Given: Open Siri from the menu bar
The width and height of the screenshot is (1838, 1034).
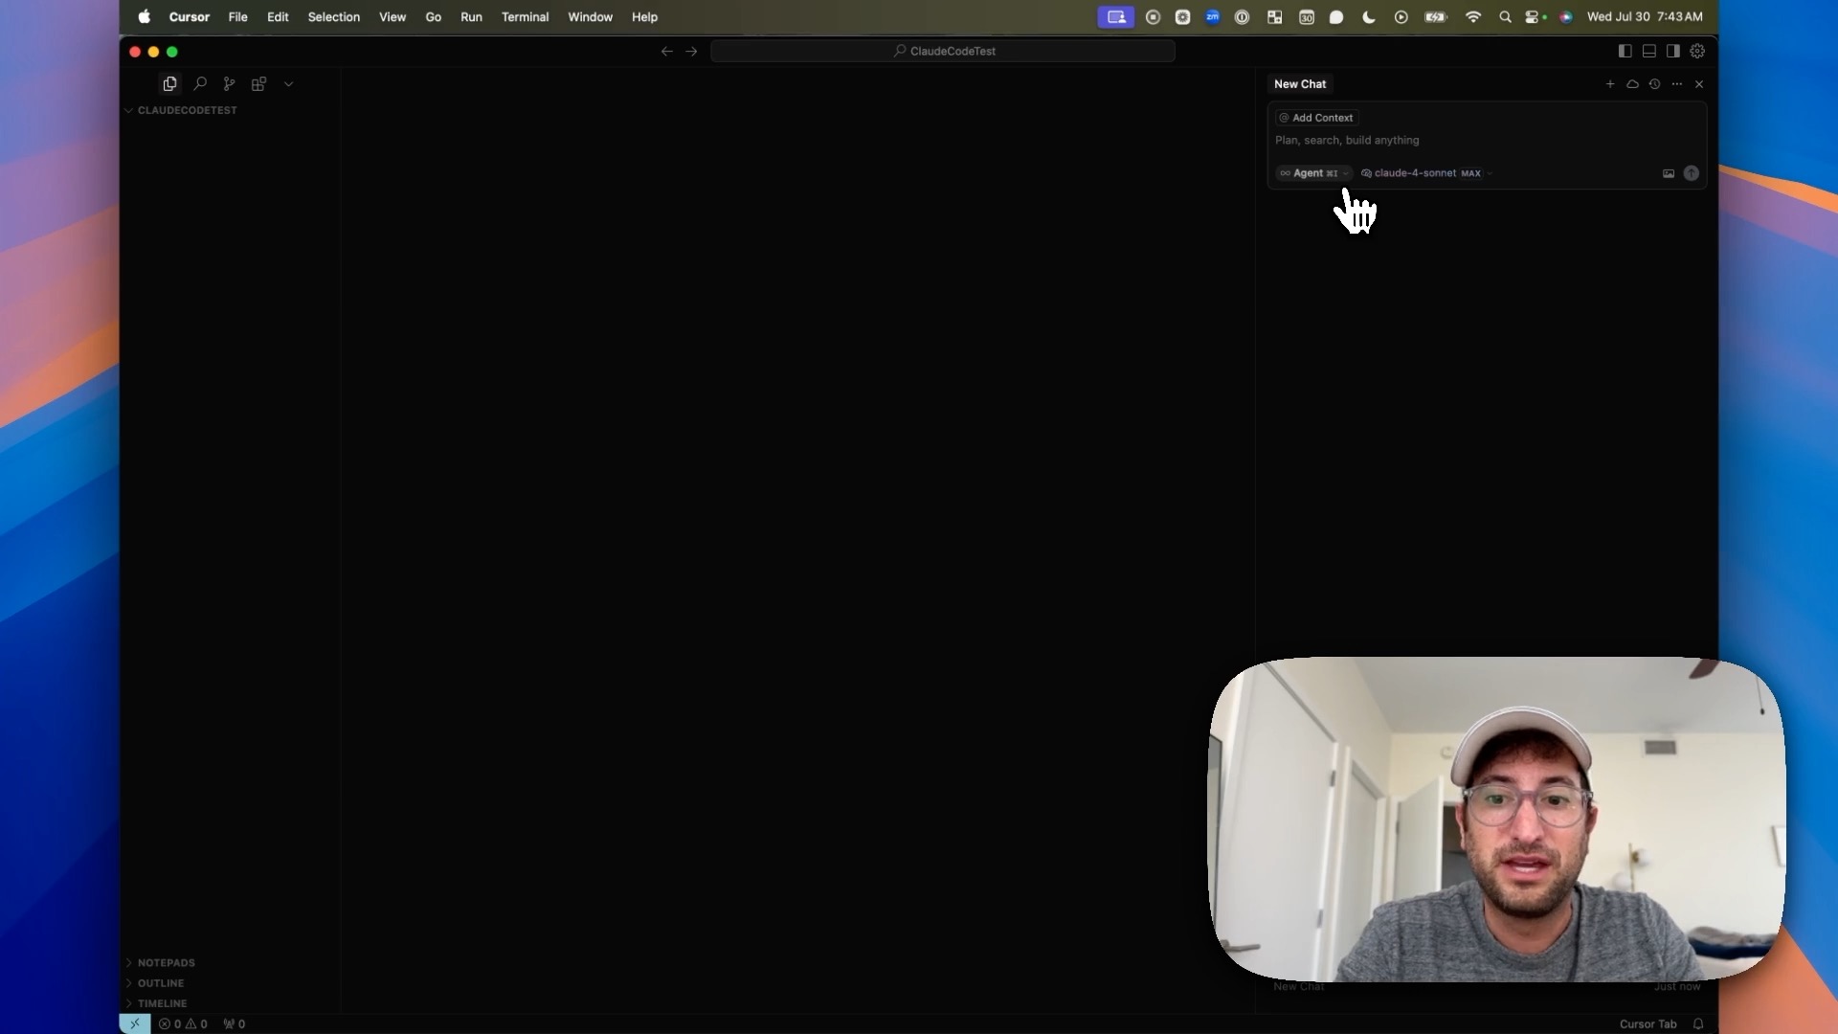Looking at the screenshot, I should [x=1565, y=17].
